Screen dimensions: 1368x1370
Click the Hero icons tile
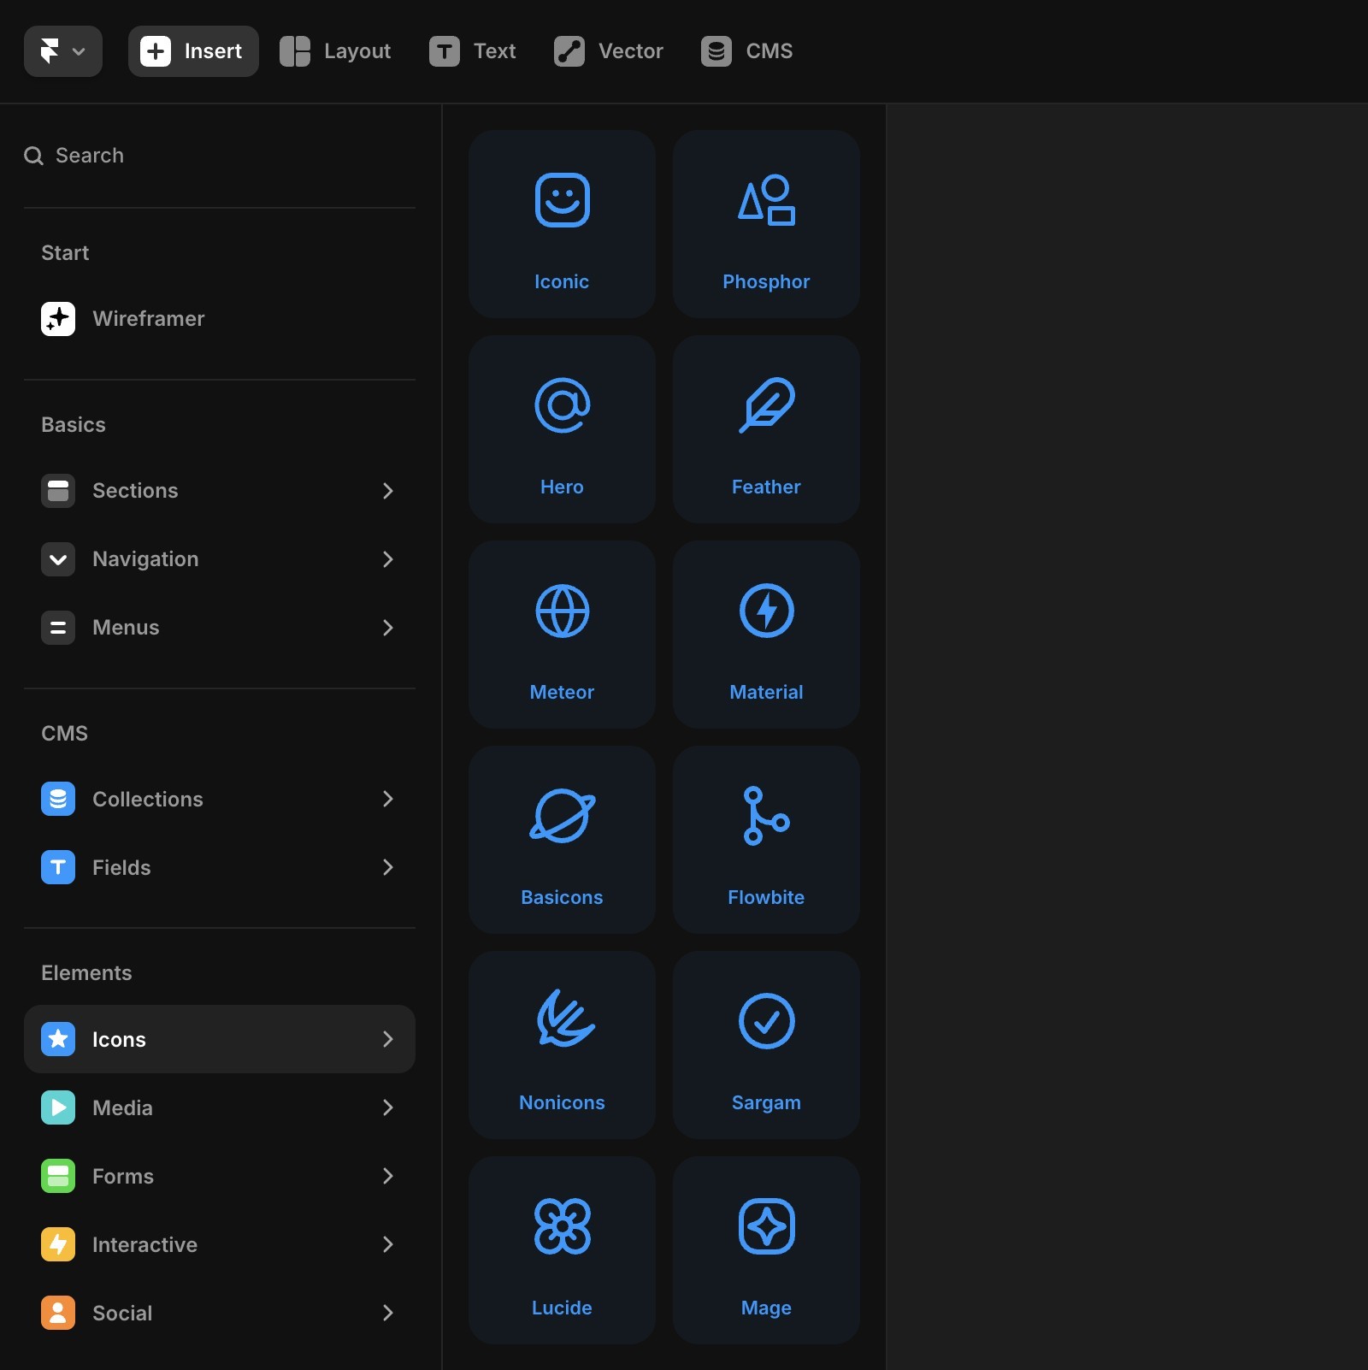pyautogui.click(x=561, y=429)
